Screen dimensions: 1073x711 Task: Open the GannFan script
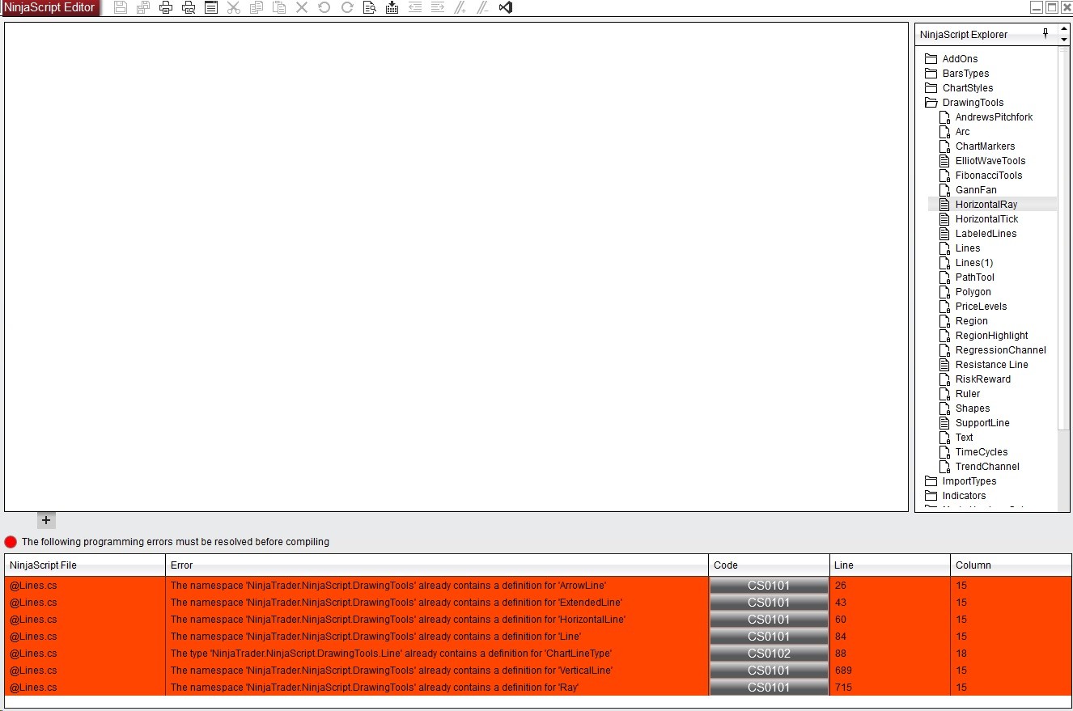coord(976,190)
